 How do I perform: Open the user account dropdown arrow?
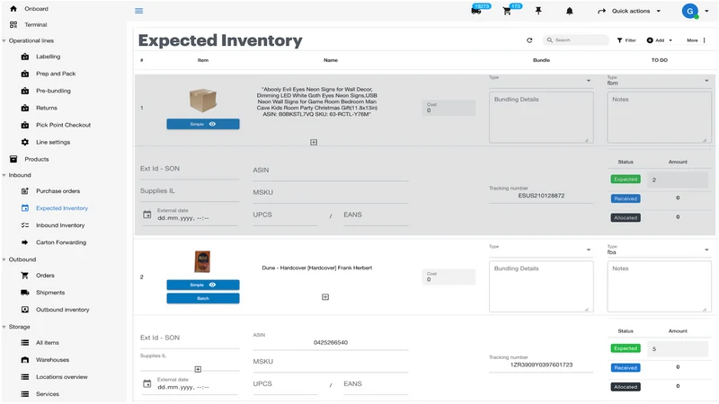706,11
